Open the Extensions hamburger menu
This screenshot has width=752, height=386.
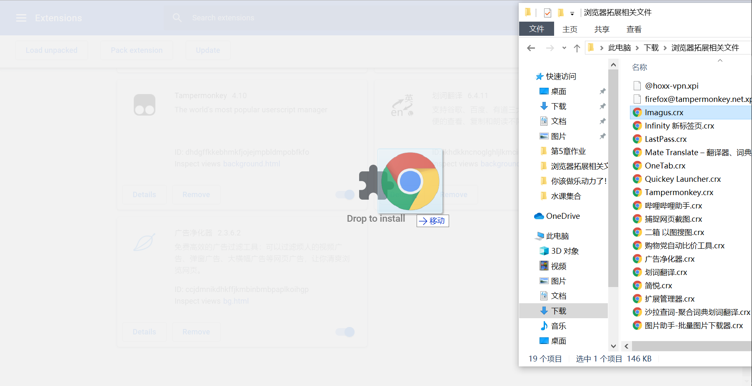[x=21, y=18]
